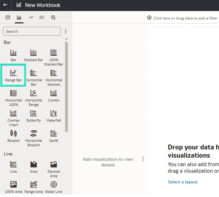219x197 pixels.
Task: Select the Stacked Bar visualization
Action: (x=34, y=55)
